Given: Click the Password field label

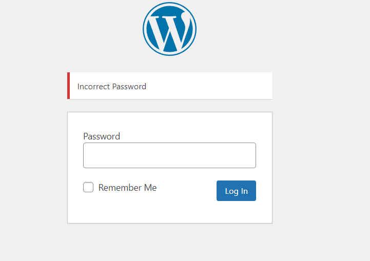Looking at the screenshot, I should coord(102,136).
